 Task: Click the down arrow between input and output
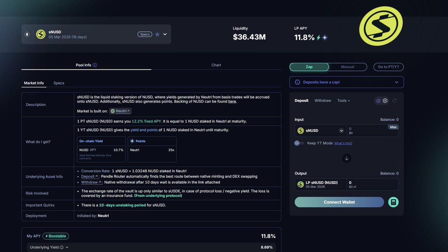pyautogui.click(x=346, y=158)
